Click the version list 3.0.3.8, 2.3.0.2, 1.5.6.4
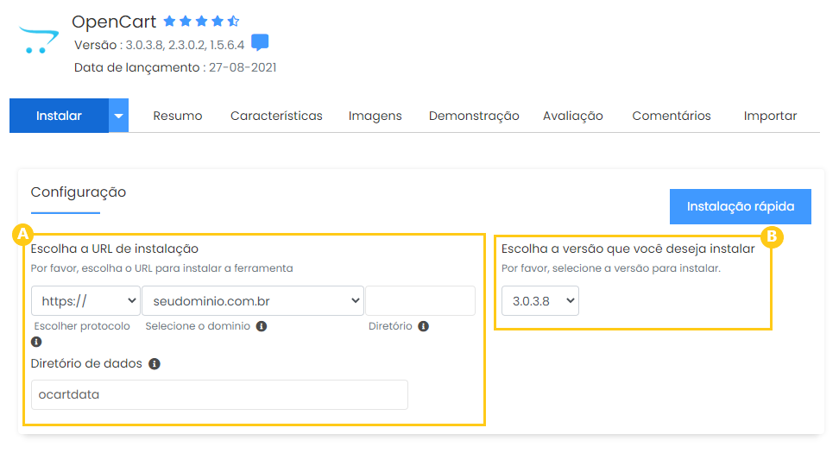The image size is (839, 453). [x=185, y=45]
